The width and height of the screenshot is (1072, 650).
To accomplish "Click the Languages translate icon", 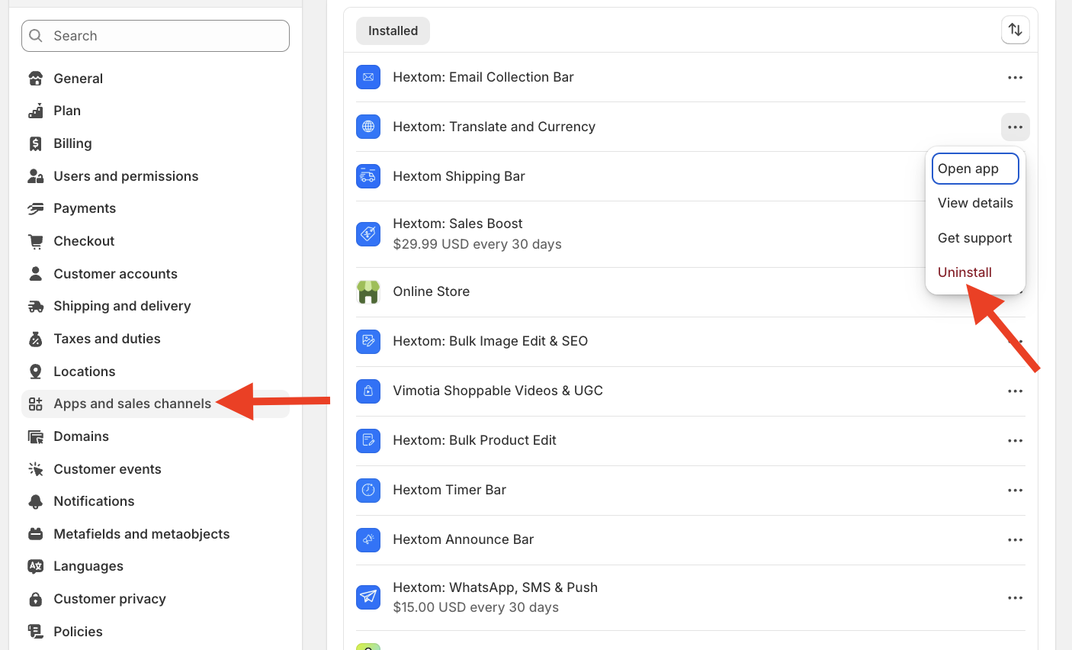I will point(36,566).
